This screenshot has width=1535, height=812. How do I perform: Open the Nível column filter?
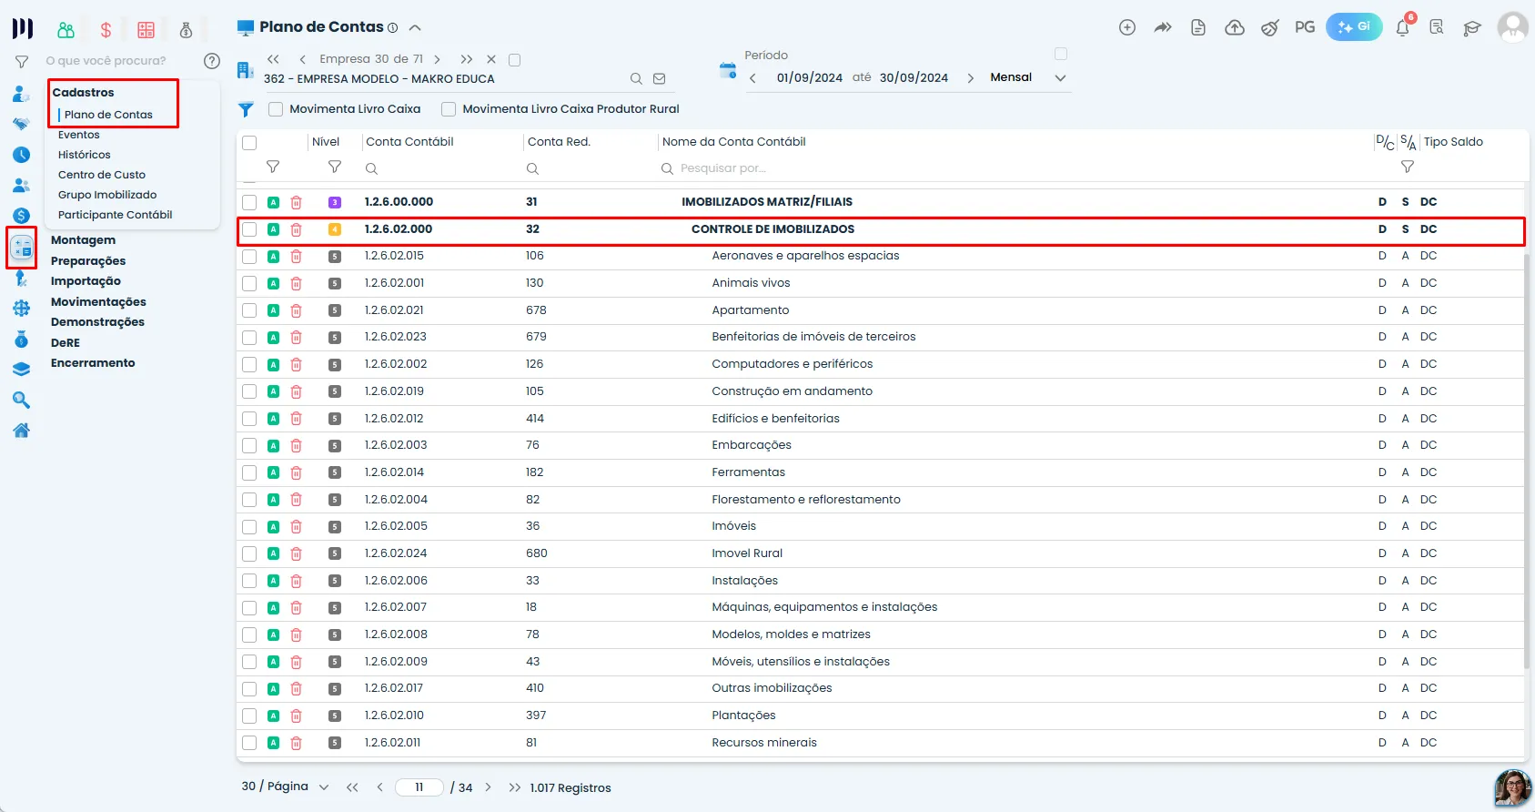(x=335, y=167)
